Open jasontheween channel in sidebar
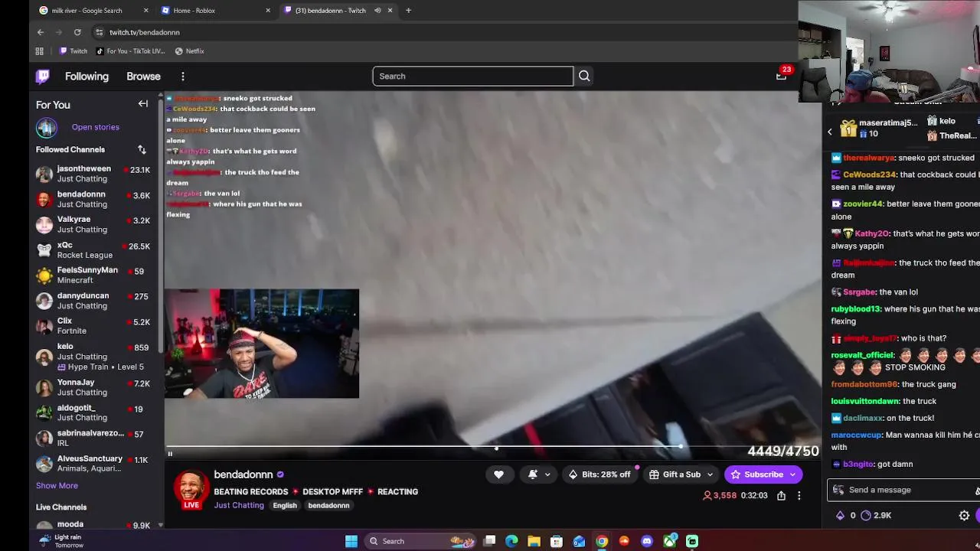This screenshot has width=980, height=551. [93, 174]
